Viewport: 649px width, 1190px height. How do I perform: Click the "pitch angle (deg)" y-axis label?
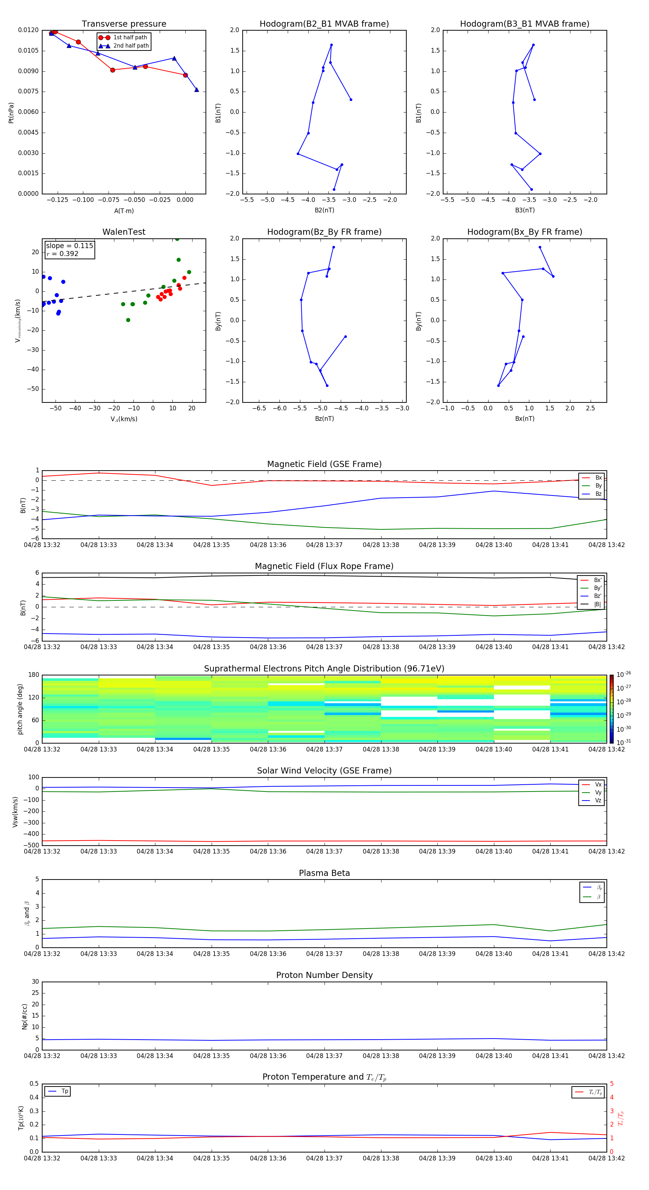(20, 709)
